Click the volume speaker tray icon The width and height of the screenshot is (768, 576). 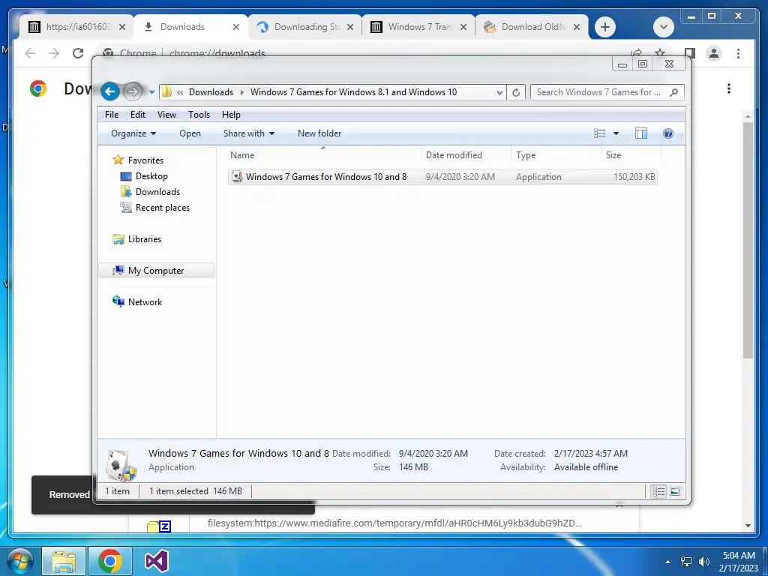704,562
